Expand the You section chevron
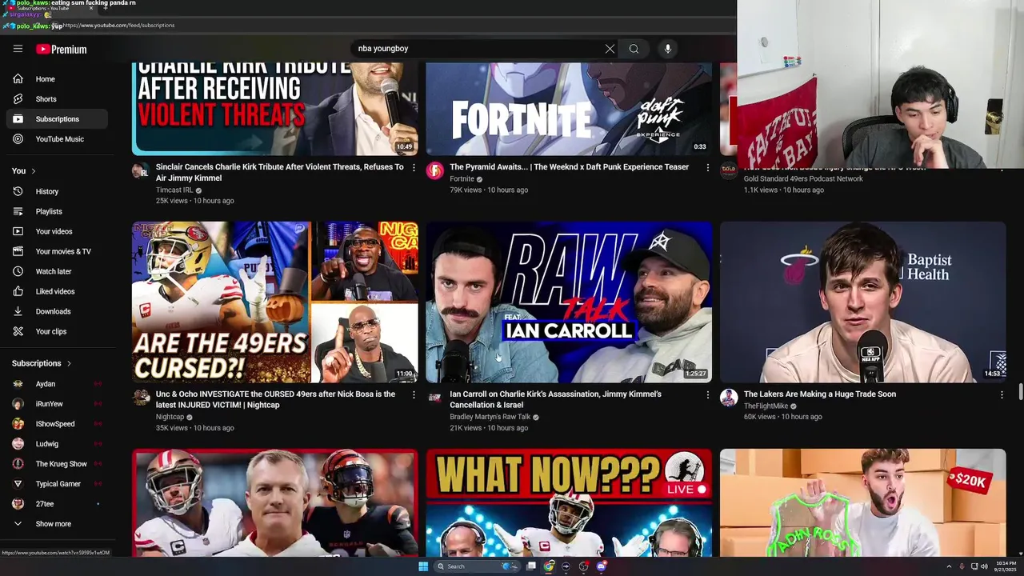The image size is (1024, 576). 33,171
